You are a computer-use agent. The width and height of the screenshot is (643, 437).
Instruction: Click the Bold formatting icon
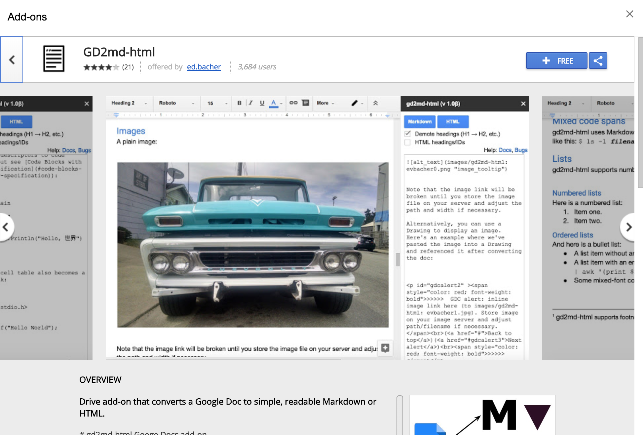[239, 103]
